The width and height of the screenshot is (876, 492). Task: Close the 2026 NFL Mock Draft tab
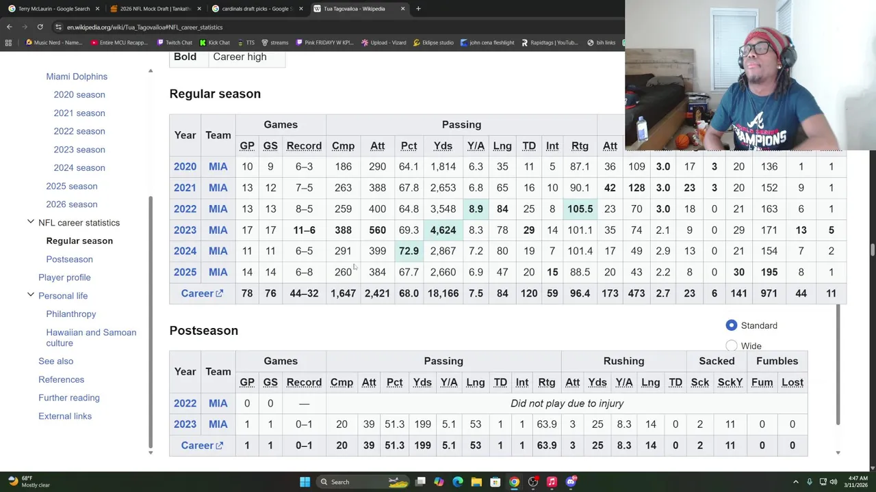pos(198,9)
